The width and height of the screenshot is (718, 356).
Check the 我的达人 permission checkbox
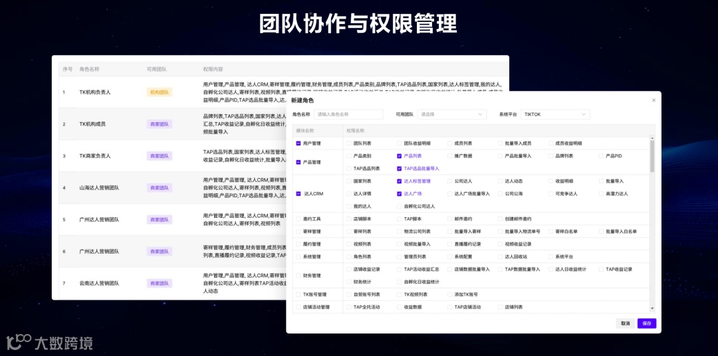tap(349, 207)
